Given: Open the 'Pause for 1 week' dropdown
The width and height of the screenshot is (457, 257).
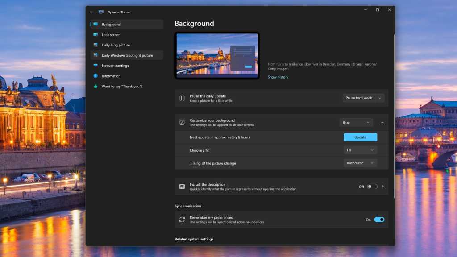Looking at the screenshot, I should [363, 98].
